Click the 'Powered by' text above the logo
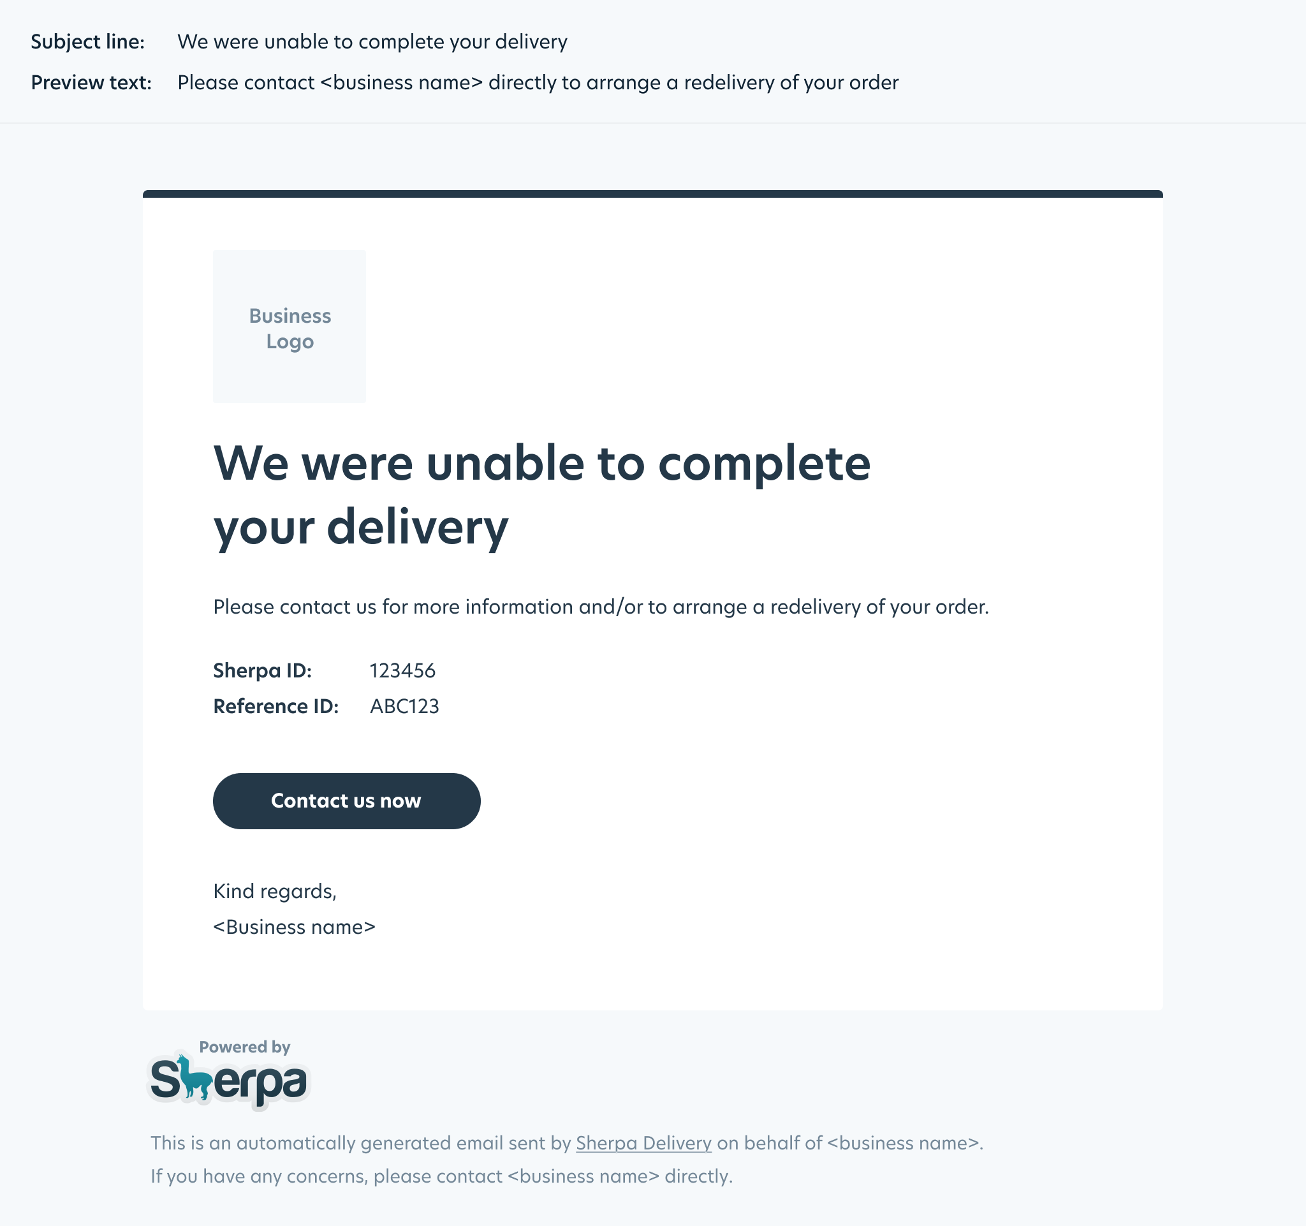The width and height of the screenshot is (1306, 1226). click(x=244, y=1047)
